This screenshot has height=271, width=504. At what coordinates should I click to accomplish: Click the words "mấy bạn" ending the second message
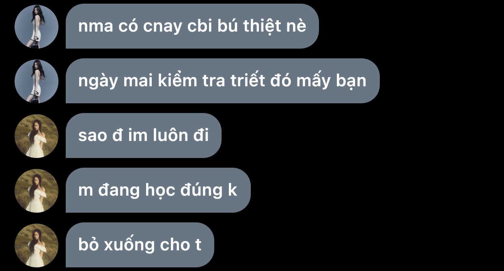point(331,81)
